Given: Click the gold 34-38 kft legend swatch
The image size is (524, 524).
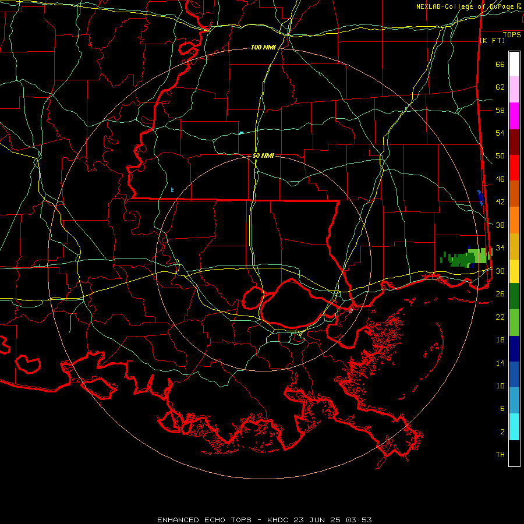Looking at the screenshot, I should point(514,246).
